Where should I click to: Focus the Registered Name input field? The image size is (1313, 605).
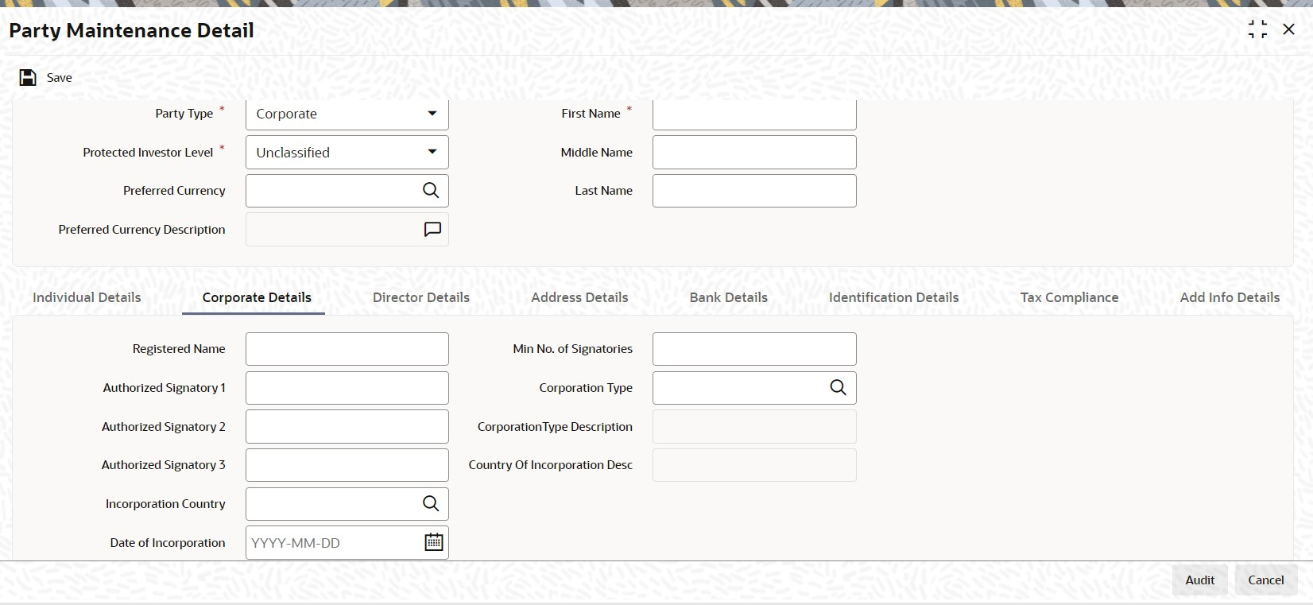(347, 349)
